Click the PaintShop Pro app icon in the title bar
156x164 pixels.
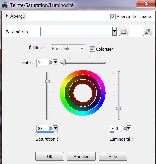tap(5, 5)
